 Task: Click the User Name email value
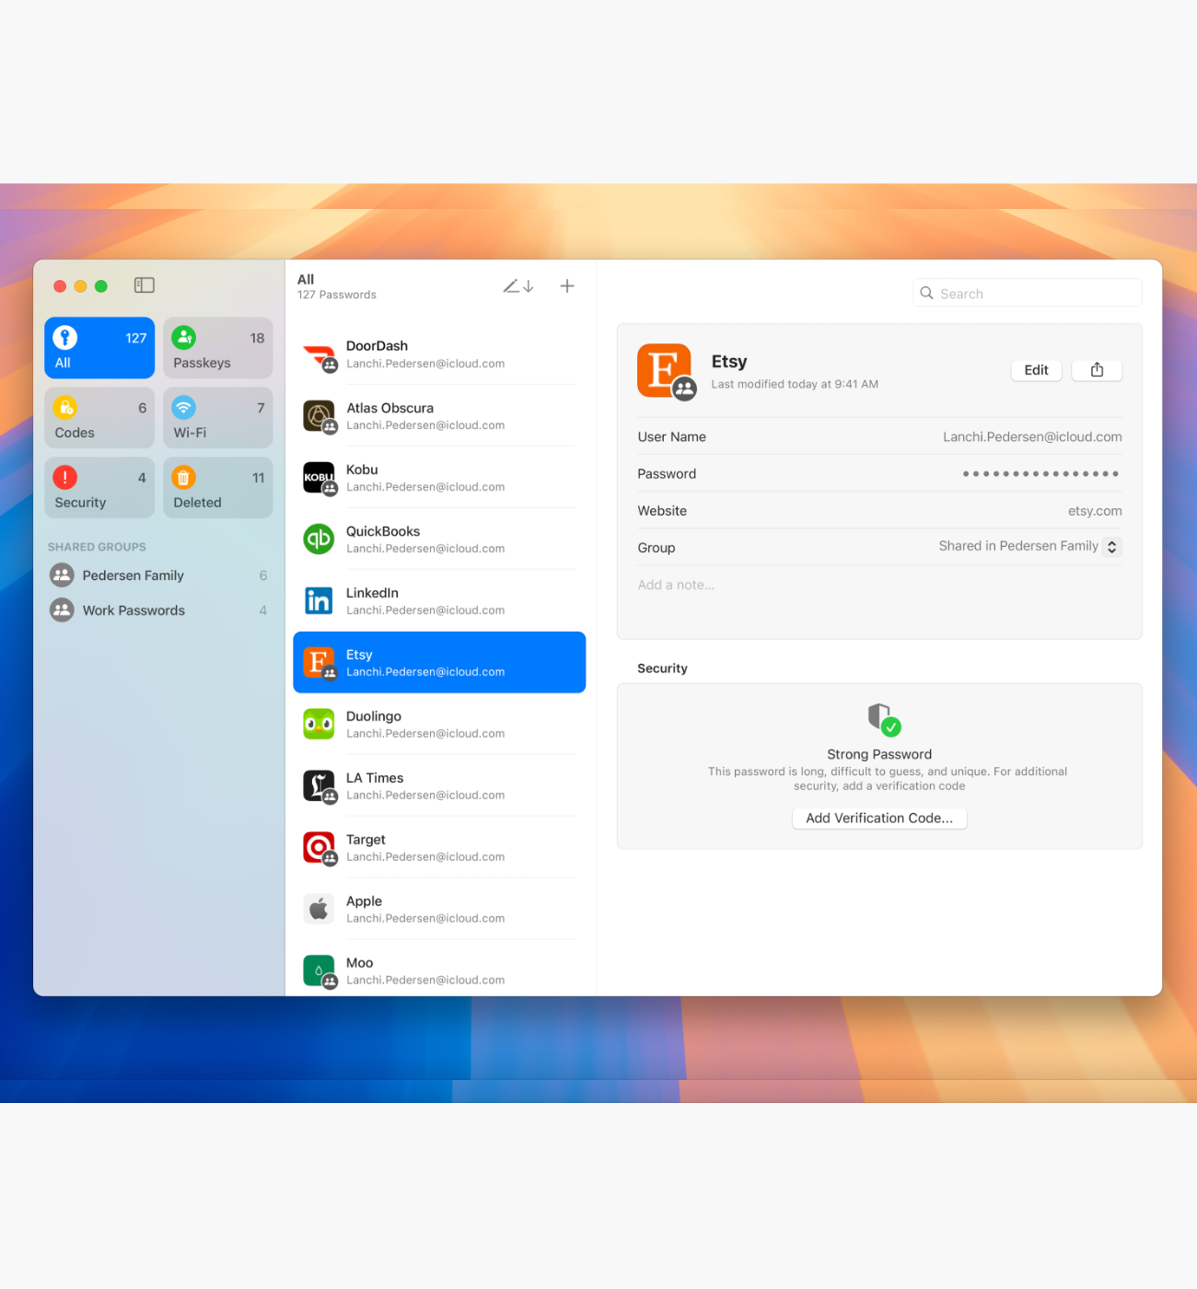tap(1032, 437)
